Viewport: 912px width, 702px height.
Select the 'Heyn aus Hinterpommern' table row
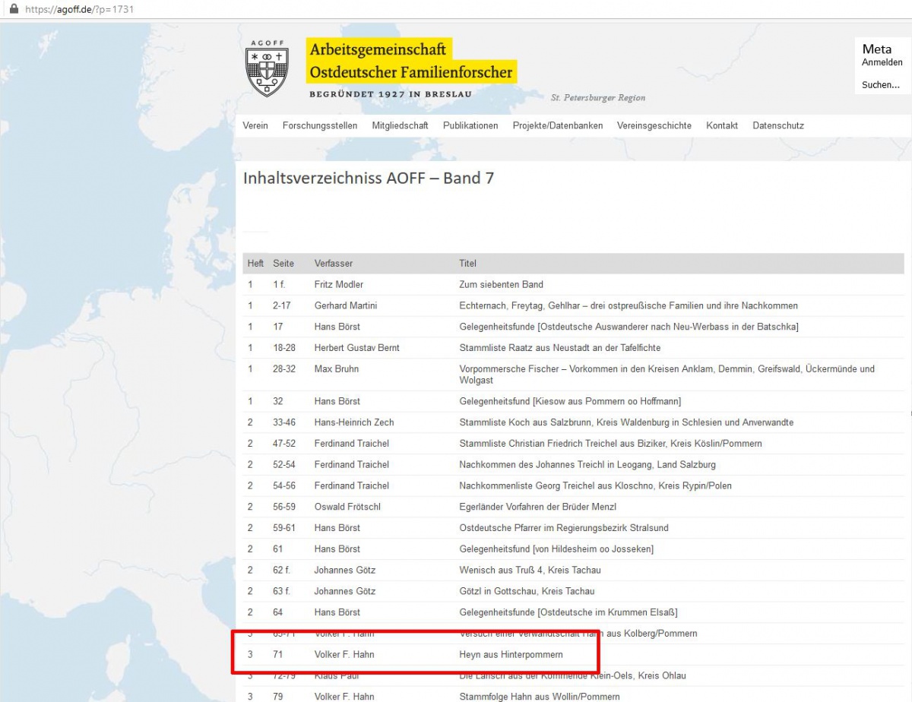511,654
